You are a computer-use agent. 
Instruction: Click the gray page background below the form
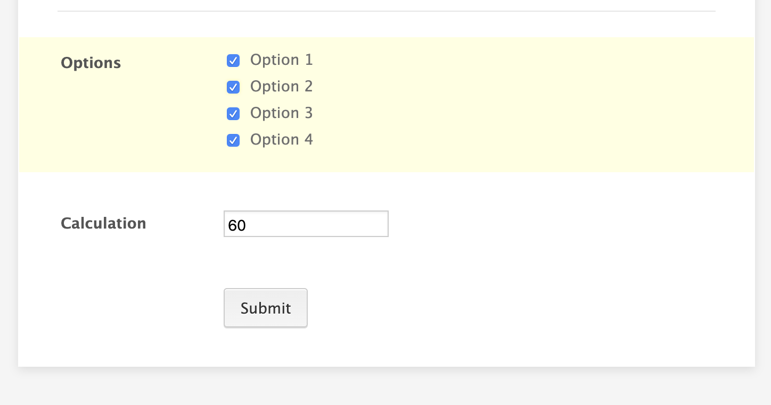pos(385,387)
